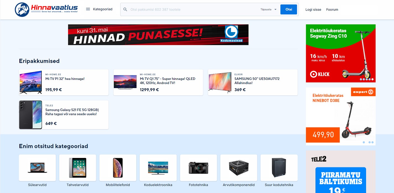Click the Enim otsitud kategooriad heading
Viewport: 394px width, 193px height.
[x=53, y=146]
